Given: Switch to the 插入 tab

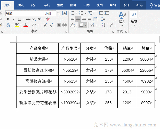Looking at the screenshot, I should (21, 5).
